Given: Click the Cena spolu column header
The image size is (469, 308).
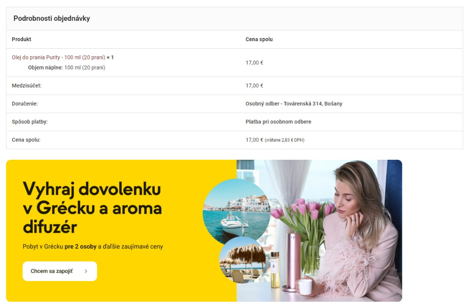Looking at the screenshot, I should click(x=259, y=39).
